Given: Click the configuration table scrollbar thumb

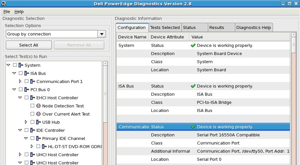Looking at the screenshot, I should click(x=293, y=45).
